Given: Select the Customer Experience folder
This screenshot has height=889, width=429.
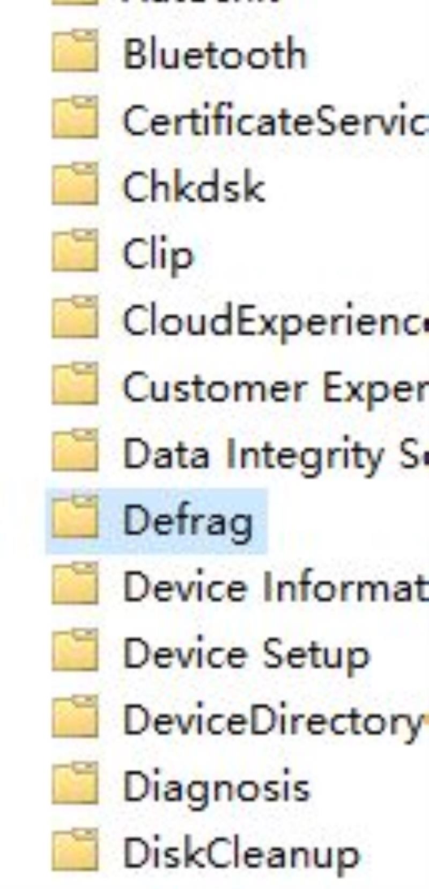Looking at the screenshot, I should pos(276,388).
